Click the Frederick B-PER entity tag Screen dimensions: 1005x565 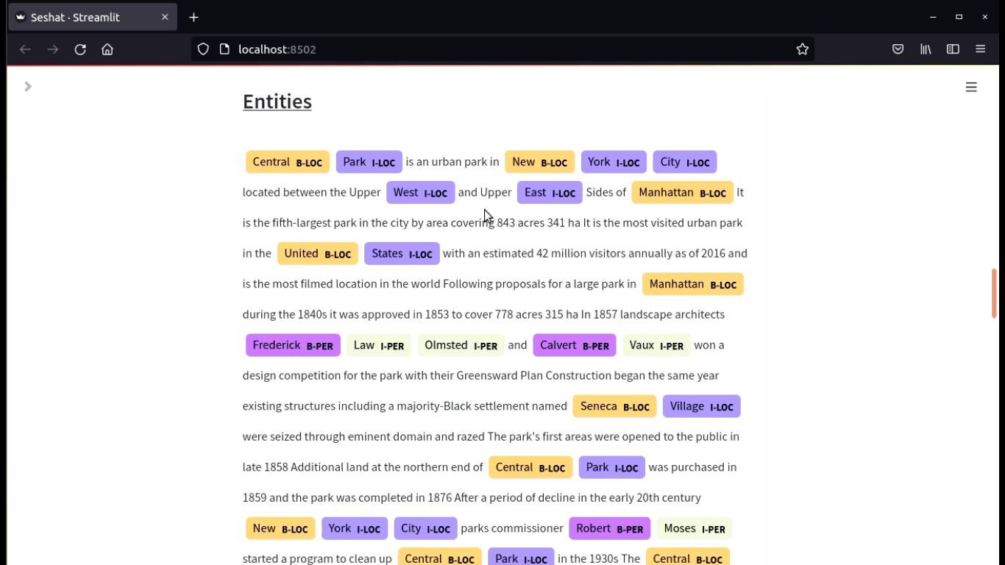point(293,345)
